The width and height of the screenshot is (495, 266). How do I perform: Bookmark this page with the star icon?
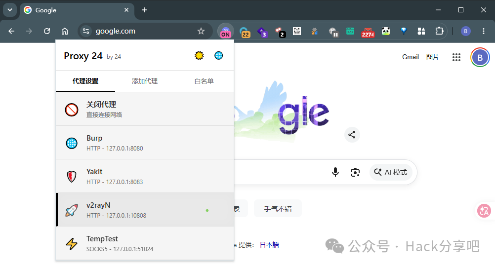point(201,31)
